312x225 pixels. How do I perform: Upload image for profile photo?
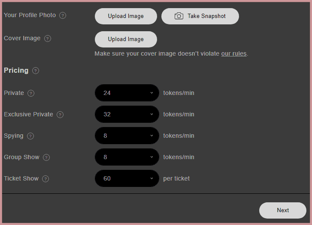pos(126,16)
